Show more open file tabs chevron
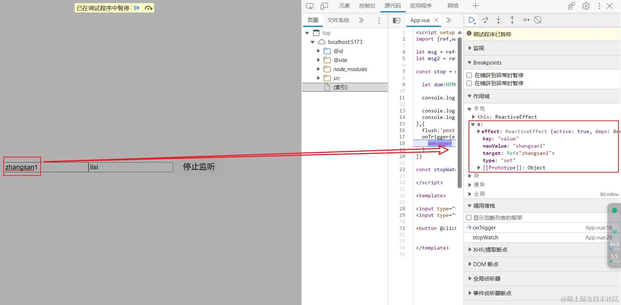Image resolution: width=621 pixels, height=305 pixels. click(x=449, y=20)
